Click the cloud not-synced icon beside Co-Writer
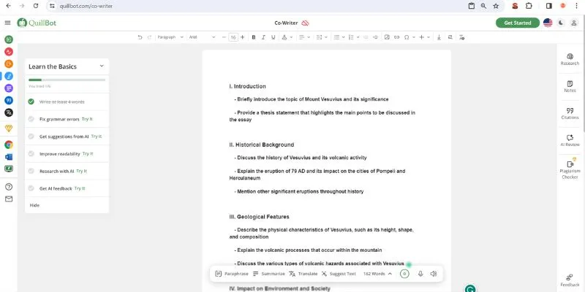The height and width of the screenshot is (292, 585). coord(305,23)
